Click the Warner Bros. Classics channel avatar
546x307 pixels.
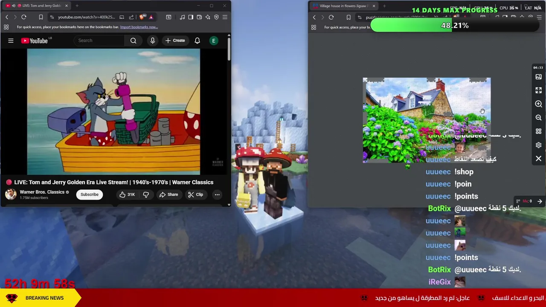11,194
